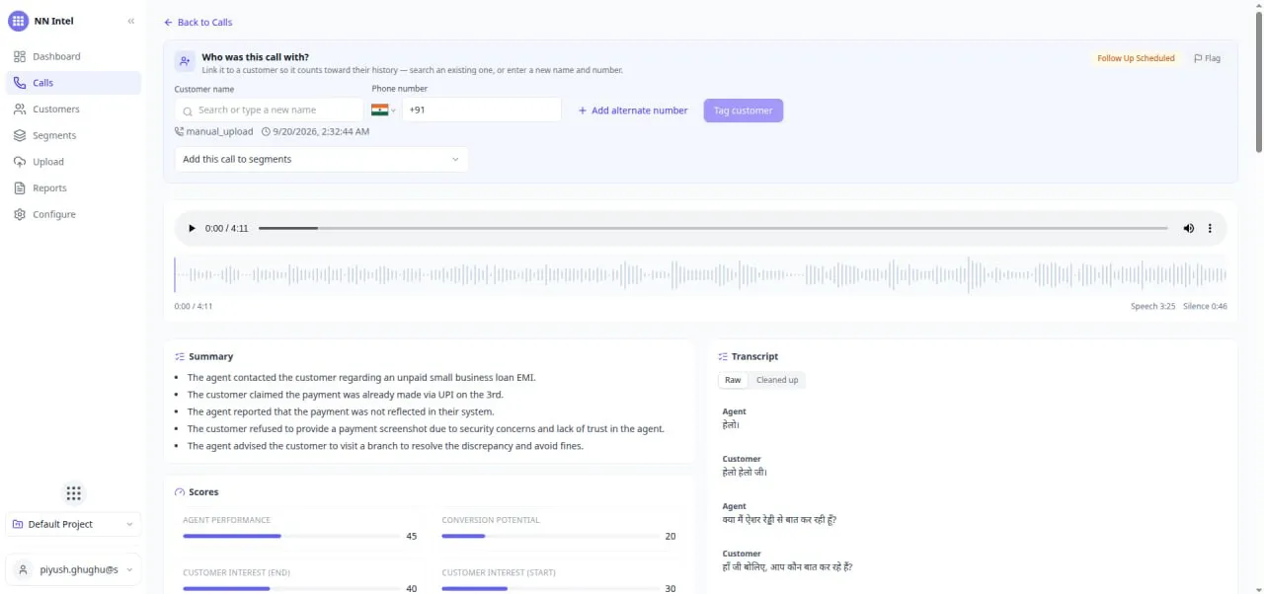Flag this call
The height and width of the screenshot is (594, 1264).
tap(1207, 58)
